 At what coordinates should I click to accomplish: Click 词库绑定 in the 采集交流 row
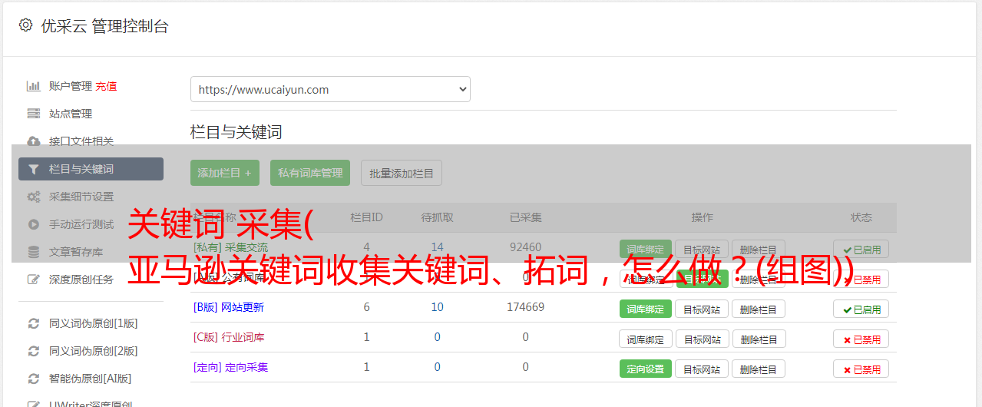(645, 249)
